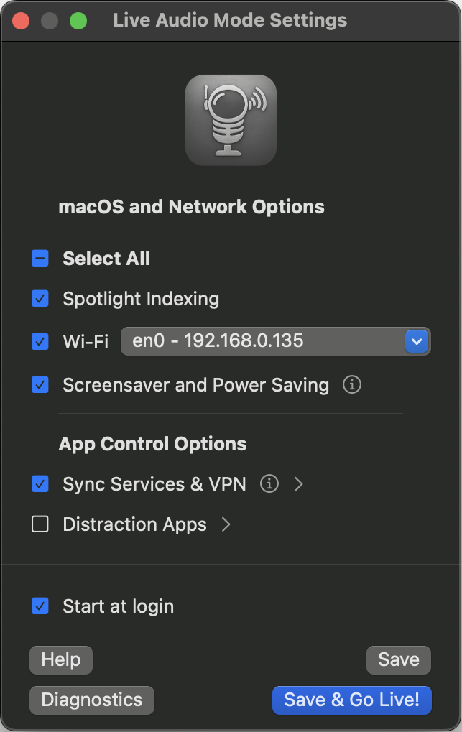Toggle the Select All checkbox
Image resolution: width=462 pixels, height=732 pixels.
coord(40,259)
